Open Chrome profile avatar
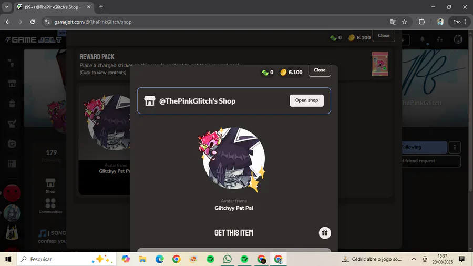The width and height of the screenshot is (473, 266). click(440, 22)
